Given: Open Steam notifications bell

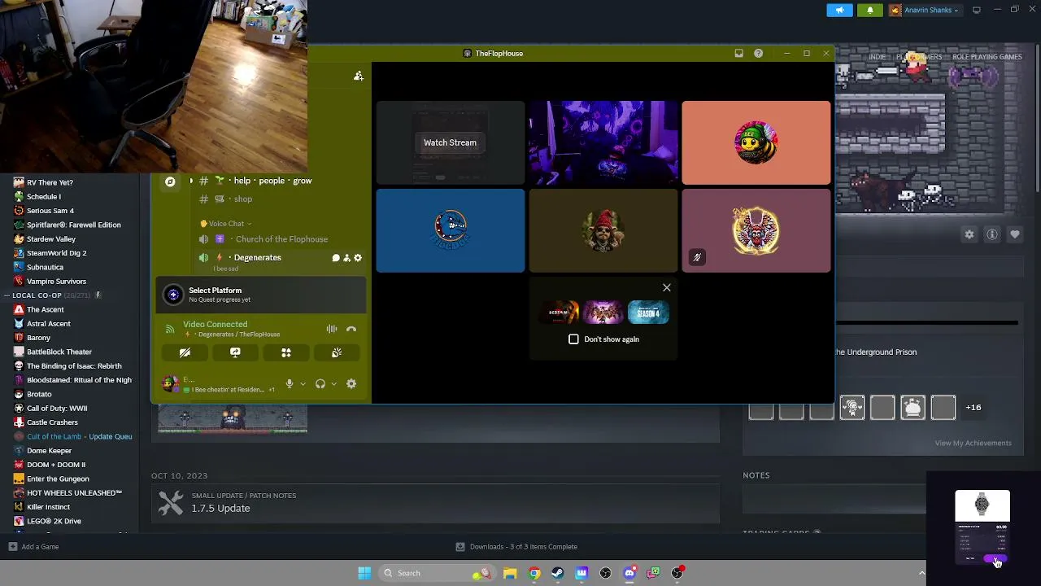Looking at the screenshot, I should (869, 10).
